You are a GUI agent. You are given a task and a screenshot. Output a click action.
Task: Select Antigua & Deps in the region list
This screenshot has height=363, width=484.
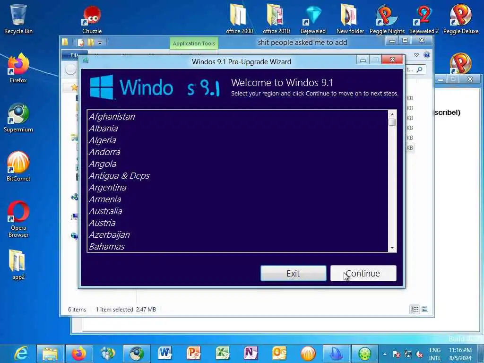[237, 176]
